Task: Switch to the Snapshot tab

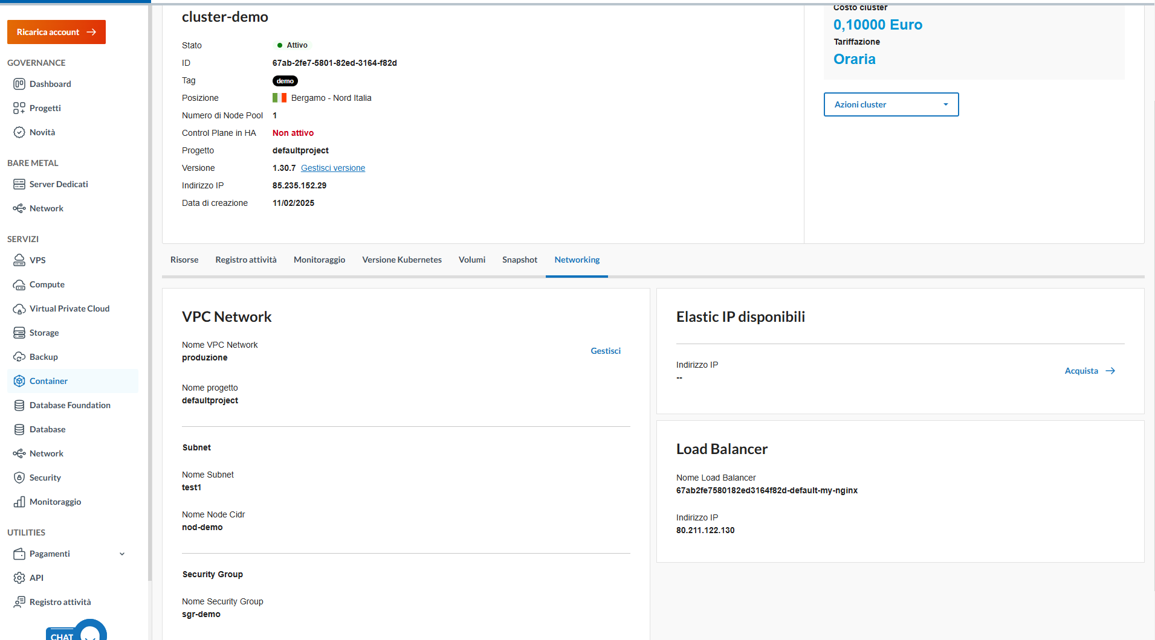Action: [x=519, y=260]
